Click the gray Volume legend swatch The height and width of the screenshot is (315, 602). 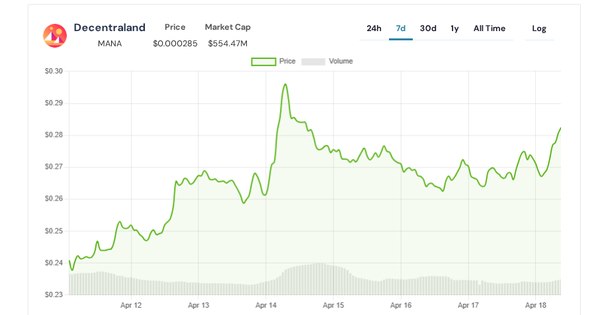pos(314,62)
